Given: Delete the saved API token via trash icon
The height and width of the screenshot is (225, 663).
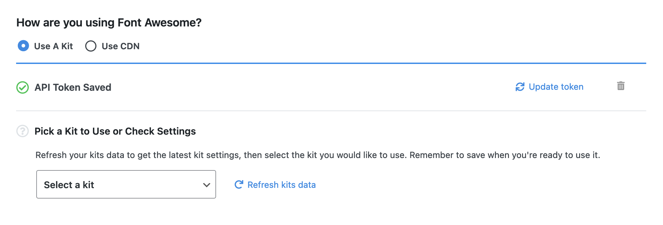Looking at the screenshot, I should (621, 86).
